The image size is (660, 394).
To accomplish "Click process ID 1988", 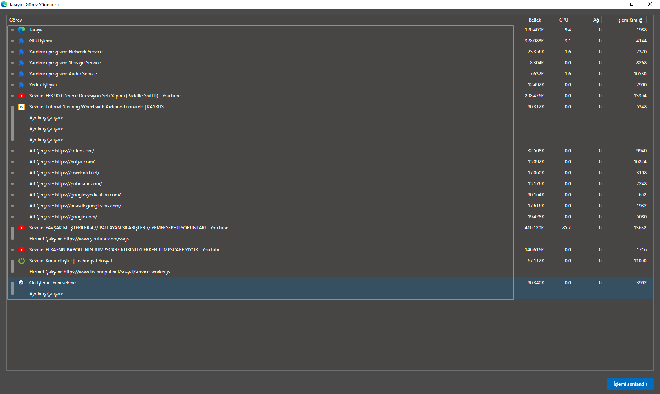I will point(642,30).
